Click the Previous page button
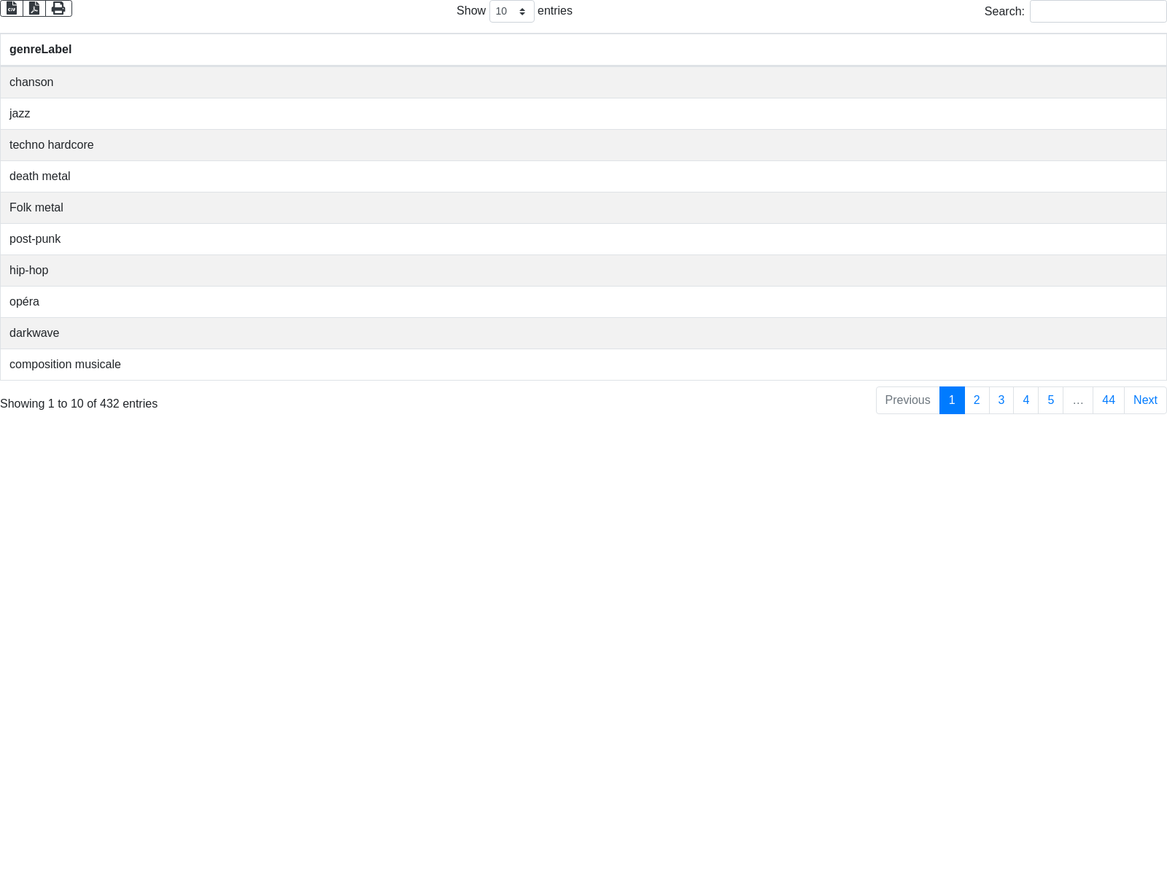 coord(907,400)
